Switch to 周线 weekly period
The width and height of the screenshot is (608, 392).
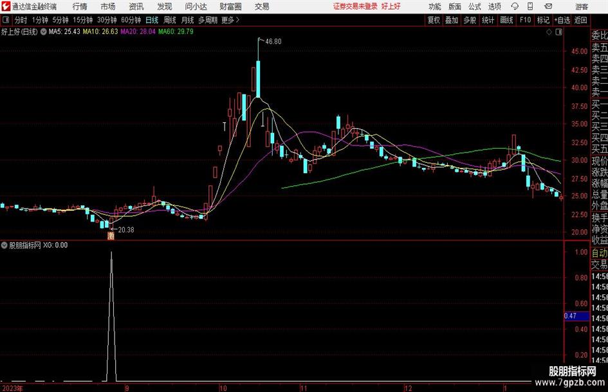click(x=170, y=20)
